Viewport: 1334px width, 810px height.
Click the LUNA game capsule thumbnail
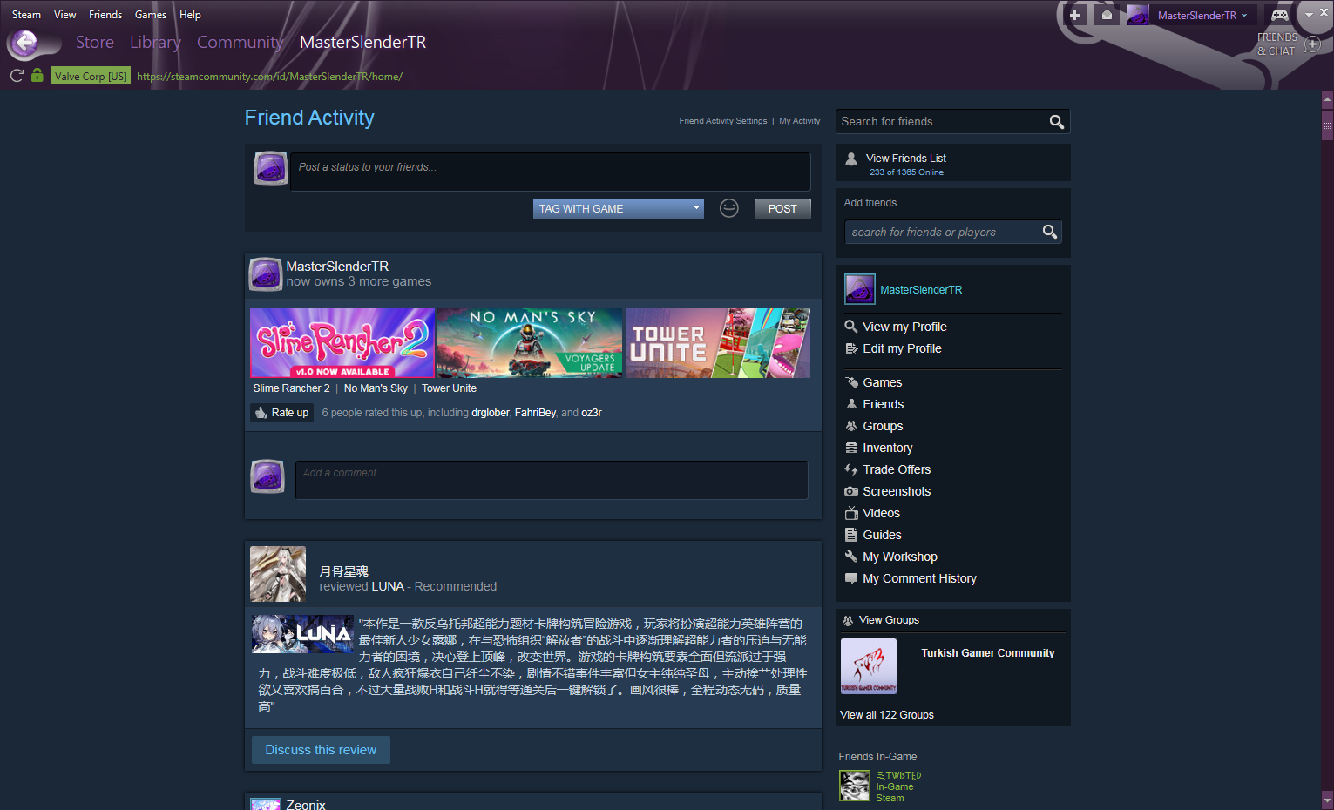(x=302, y=634)
